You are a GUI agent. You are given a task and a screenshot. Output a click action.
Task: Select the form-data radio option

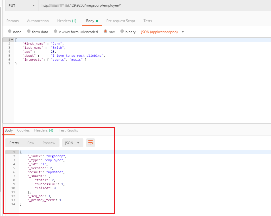[29, 31]
